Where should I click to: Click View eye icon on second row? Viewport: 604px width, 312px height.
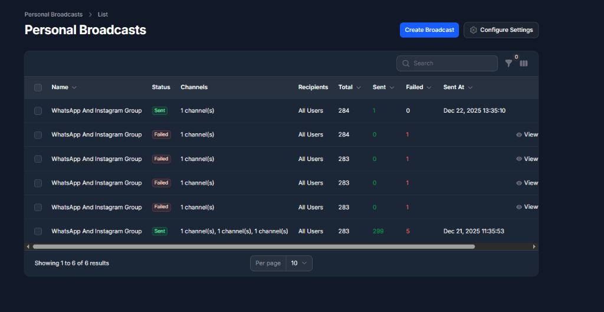519,134
